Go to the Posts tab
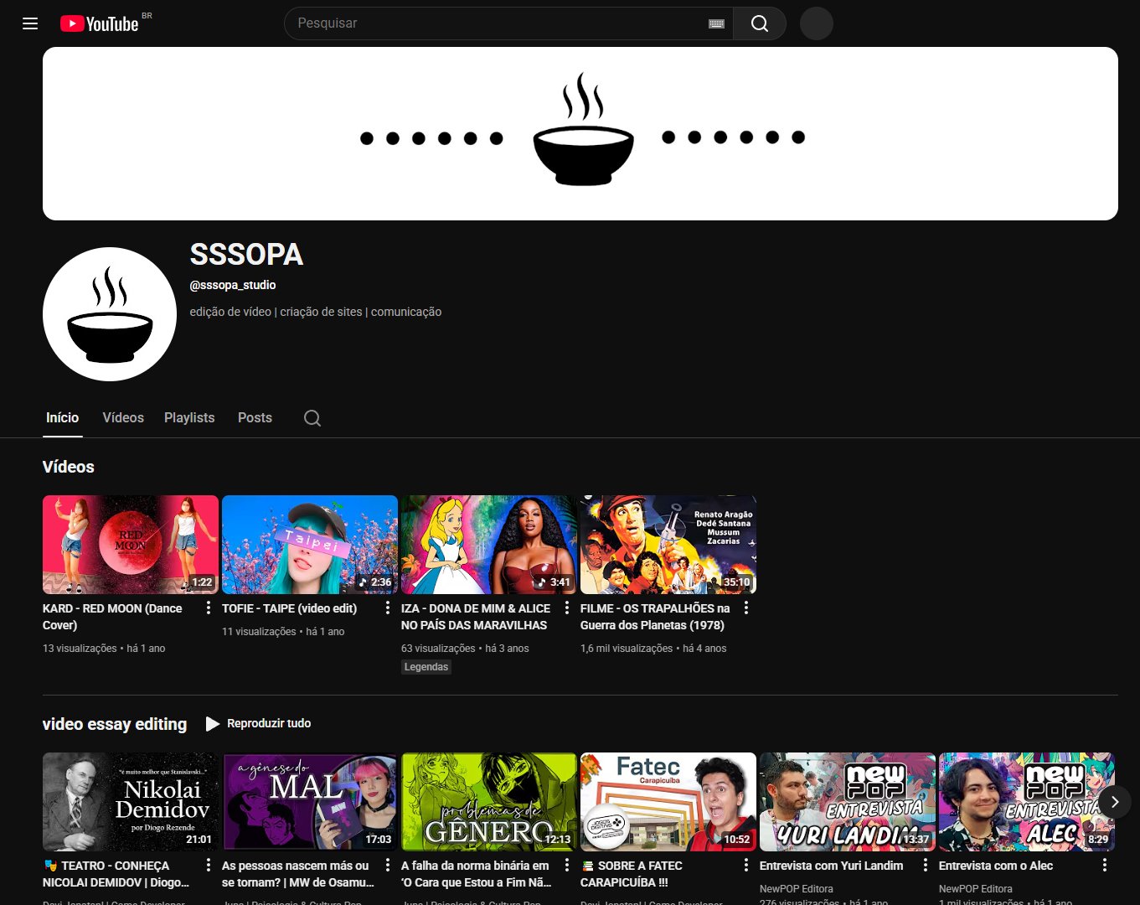This screenshot has height=905, width=1140. 255,417
